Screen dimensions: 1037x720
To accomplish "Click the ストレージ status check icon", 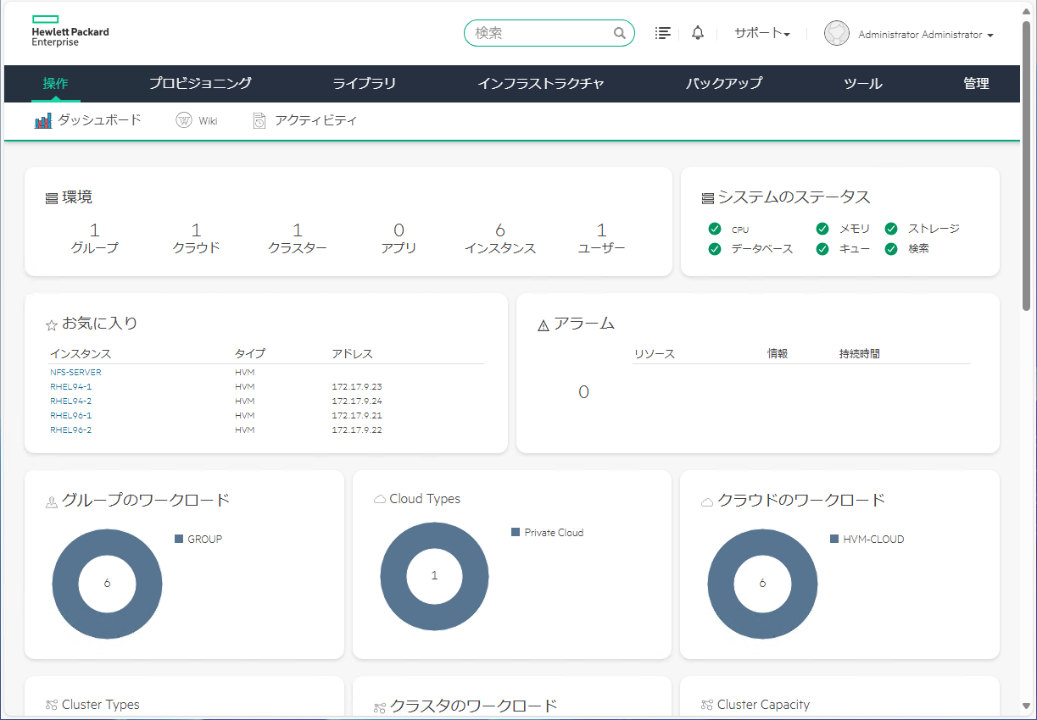I will click(x=890, y=229).
